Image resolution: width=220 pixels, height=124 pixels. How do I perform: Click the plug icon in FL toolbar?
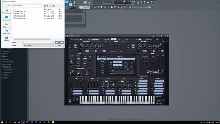pos(115,7)
